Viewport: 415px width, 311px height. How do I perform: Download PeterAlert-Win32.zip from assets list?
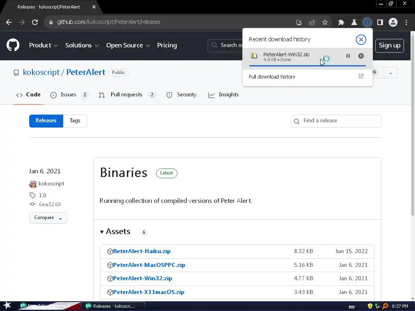(142, 278)
